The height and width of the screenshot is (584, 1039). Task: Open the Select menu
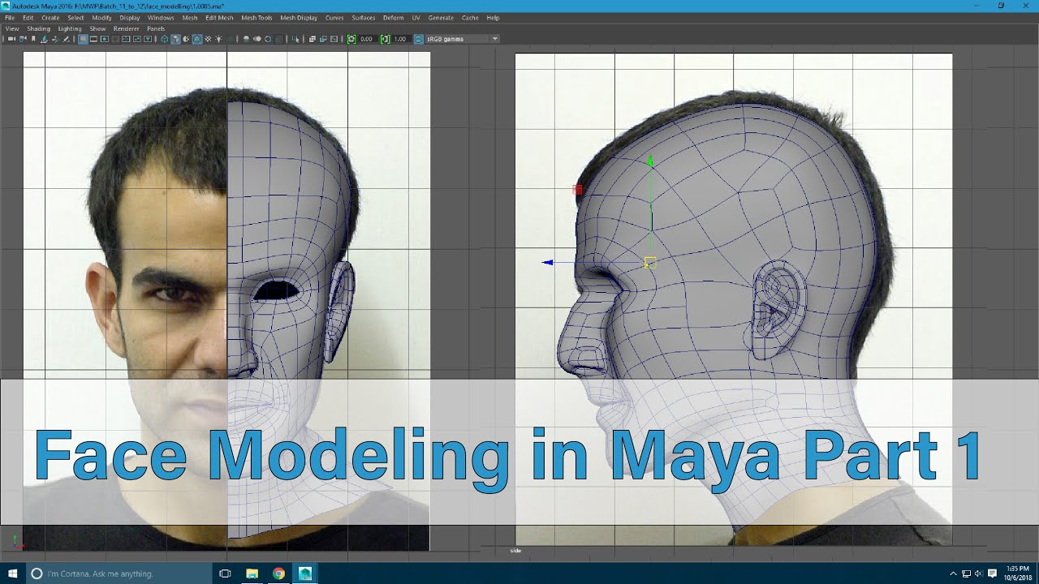[x=75, y=17]
